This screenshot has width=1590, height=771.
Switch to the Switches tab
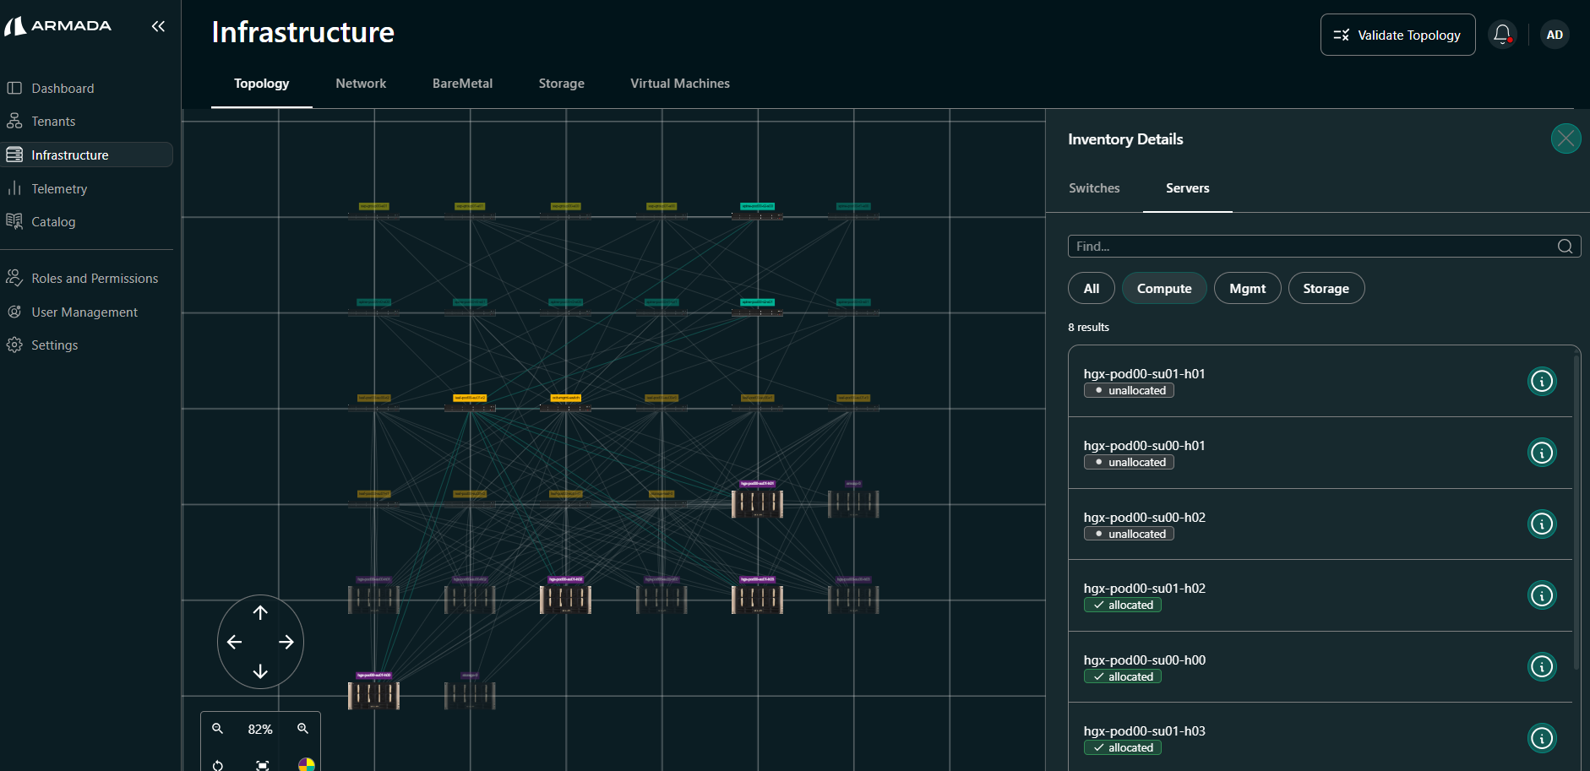[1094, 188]
